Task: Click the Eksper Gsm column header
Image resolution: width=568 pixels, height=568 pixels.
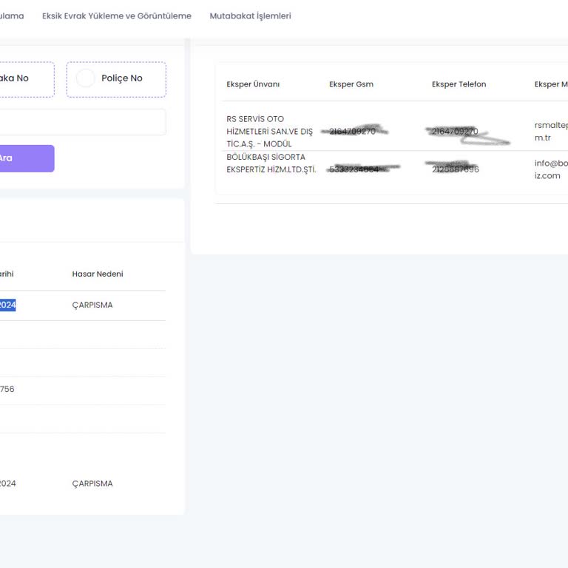Action: (x=351, y=84)
